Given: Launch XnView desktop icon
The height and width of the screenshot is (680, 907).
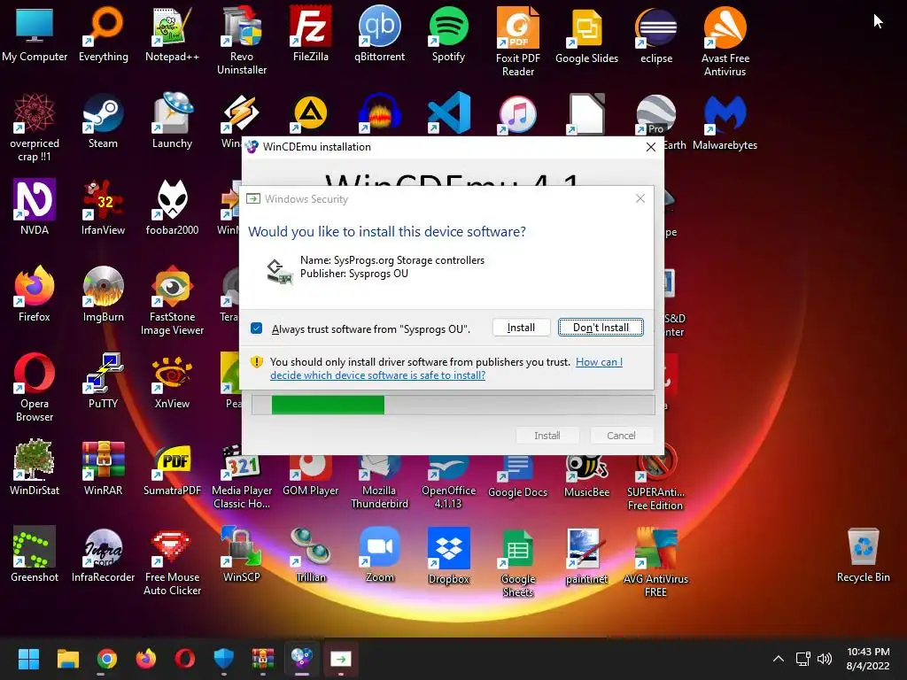Looking at the screenshot, I should pyautogui.click(x=172, y=381).
